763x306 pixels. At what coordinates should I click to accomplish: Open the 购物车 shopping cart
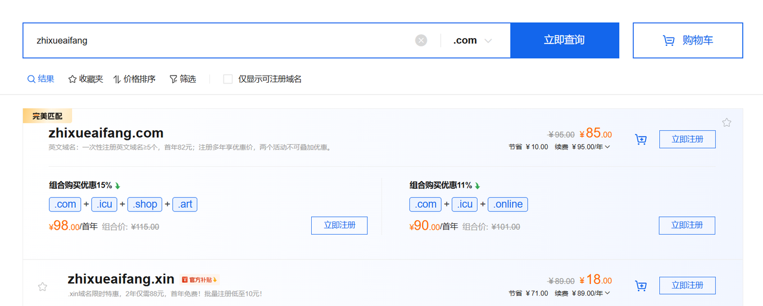687,40
